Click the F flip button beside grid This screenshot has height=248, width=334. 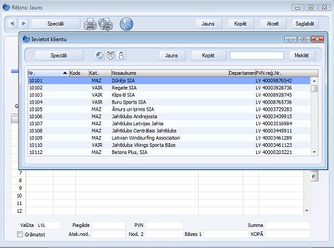[x=314, y=176]
